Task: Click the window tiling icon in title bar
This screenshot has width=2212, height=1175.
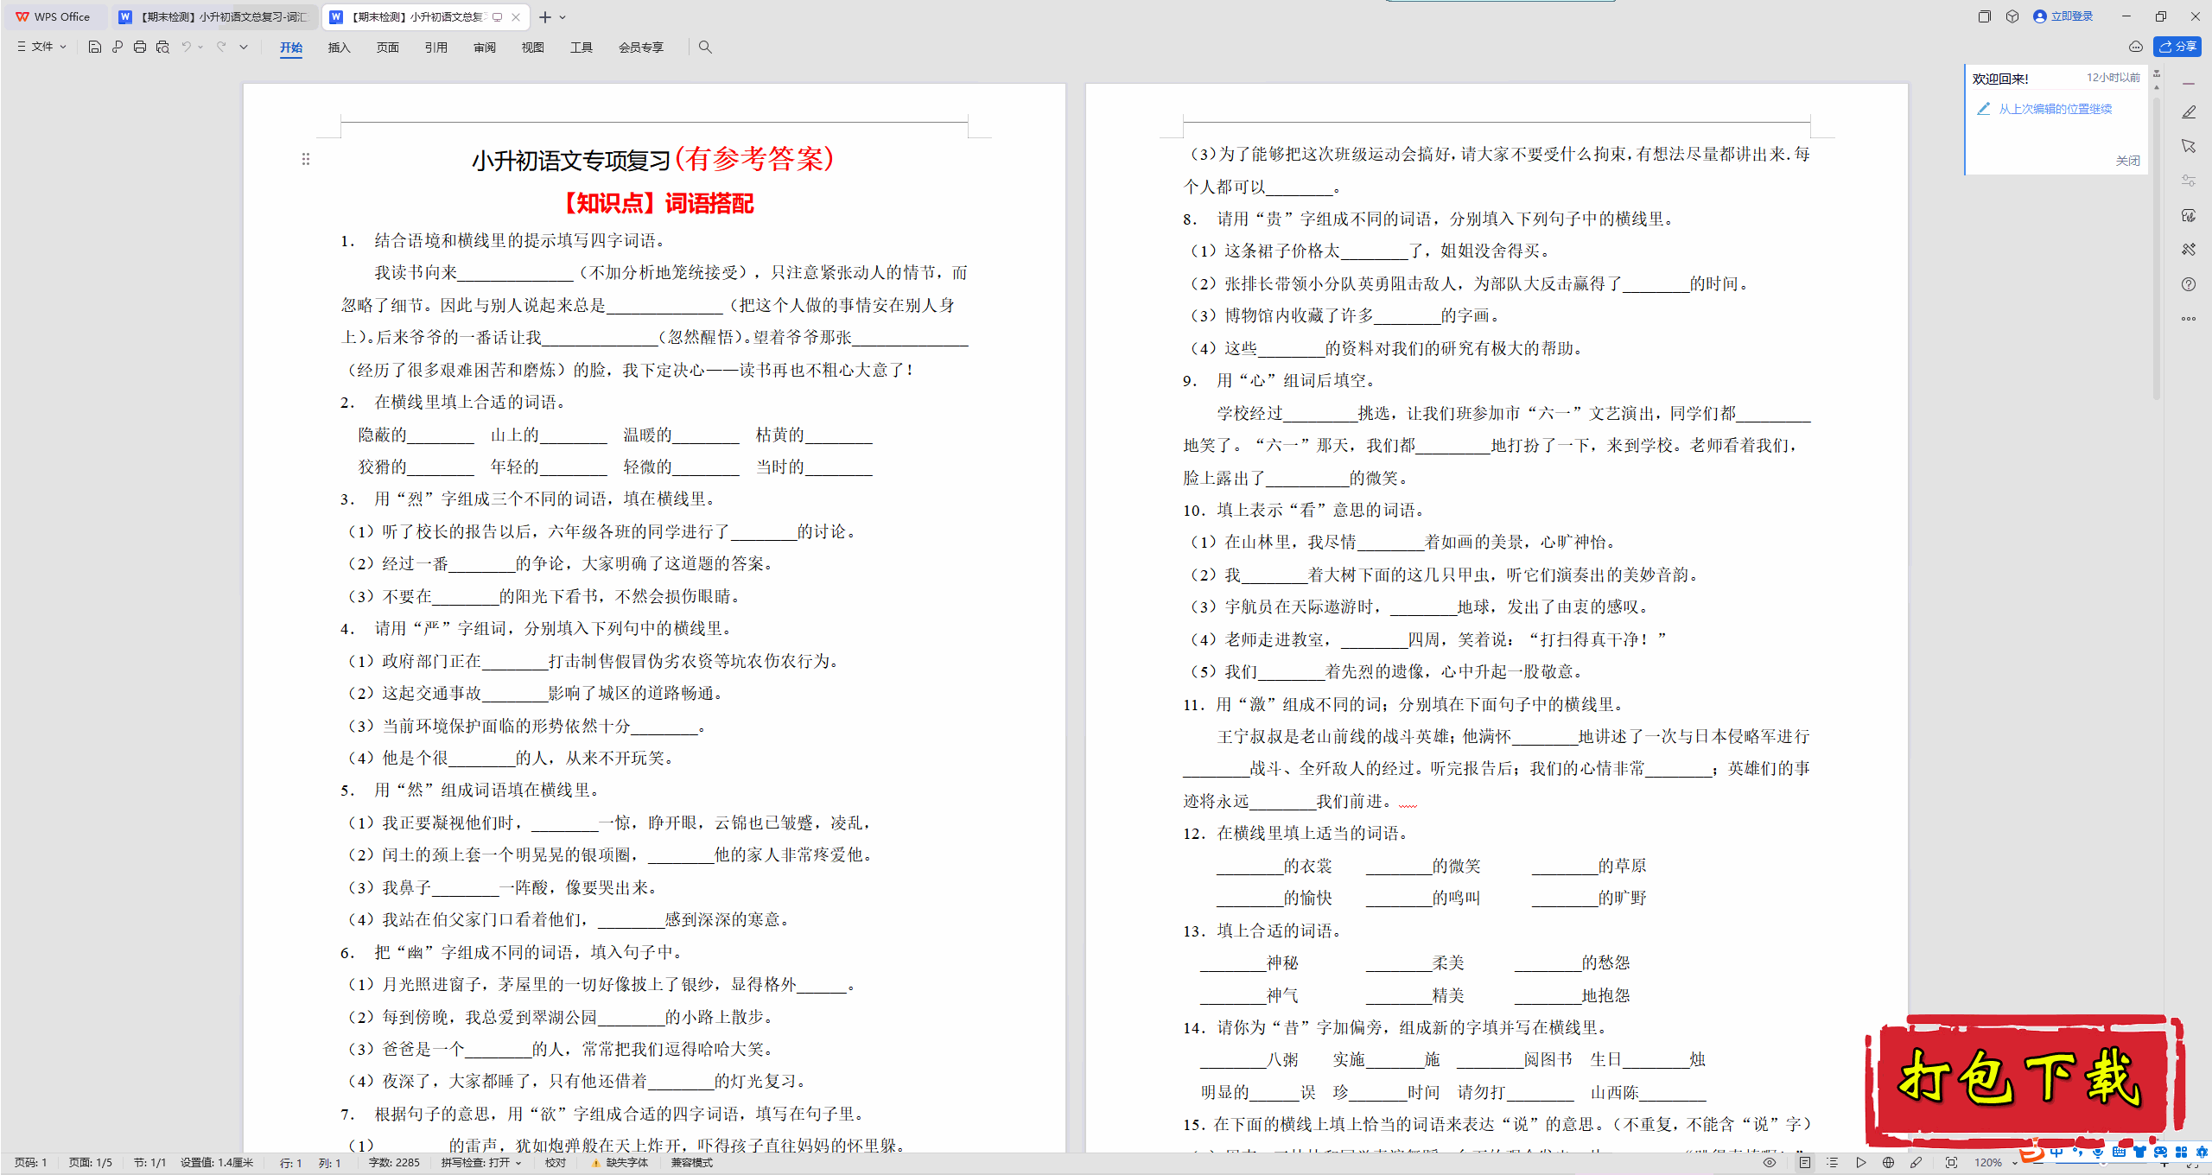Action: pos(1984,16)
